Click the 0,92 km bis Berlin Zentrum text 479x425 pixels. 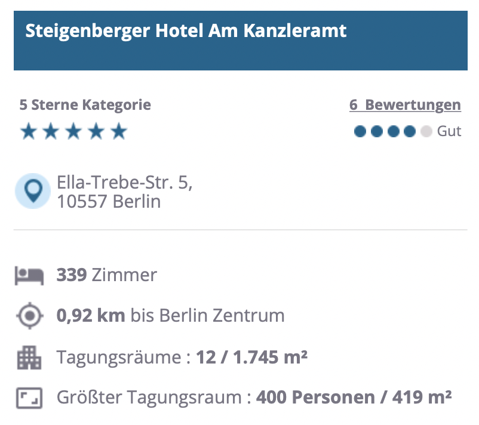coord(170,315)
